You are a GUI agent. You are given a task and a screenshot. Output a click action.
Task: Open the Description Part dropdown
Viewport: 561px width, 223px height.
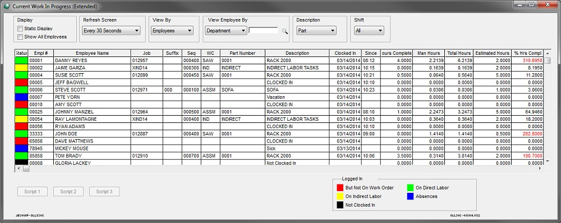pos(316,31)
